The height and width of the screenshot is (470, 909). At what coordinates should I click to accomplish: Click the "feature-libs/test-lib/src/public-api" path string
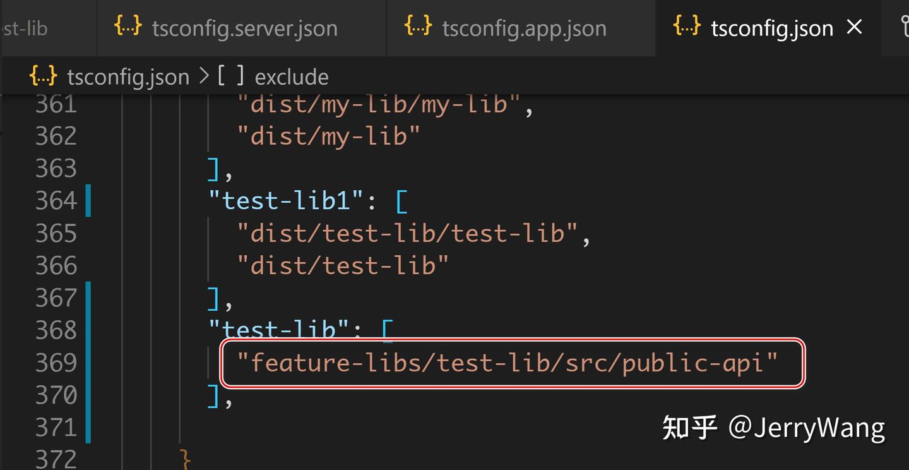(508, 363)
